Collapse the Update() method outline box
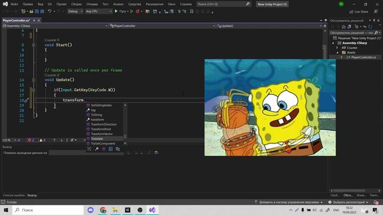 click(x=34, y=80)
